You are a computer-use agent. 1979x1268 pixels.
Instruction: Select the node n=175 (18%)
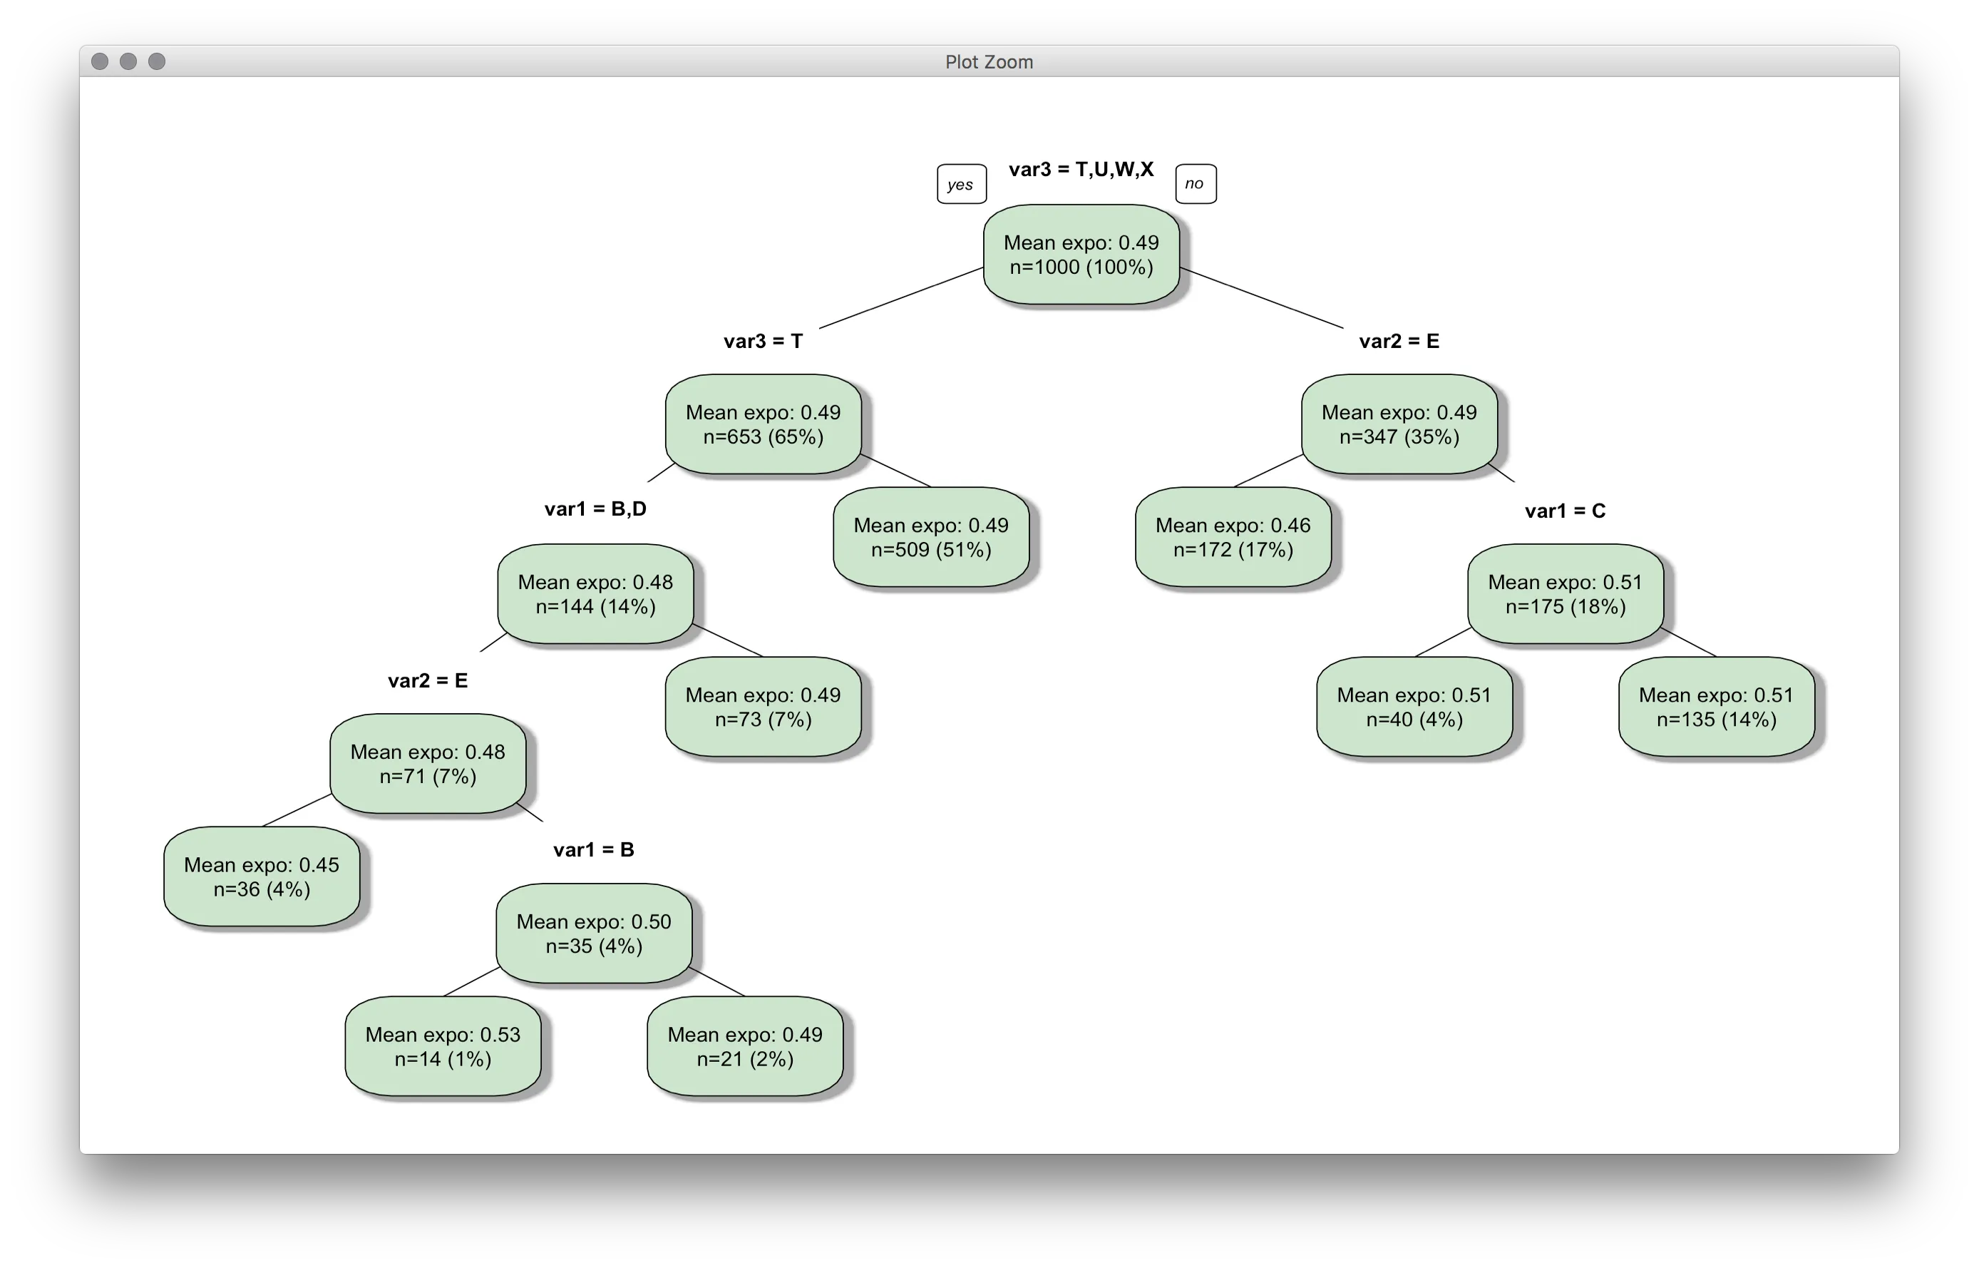coord(1564,593)
